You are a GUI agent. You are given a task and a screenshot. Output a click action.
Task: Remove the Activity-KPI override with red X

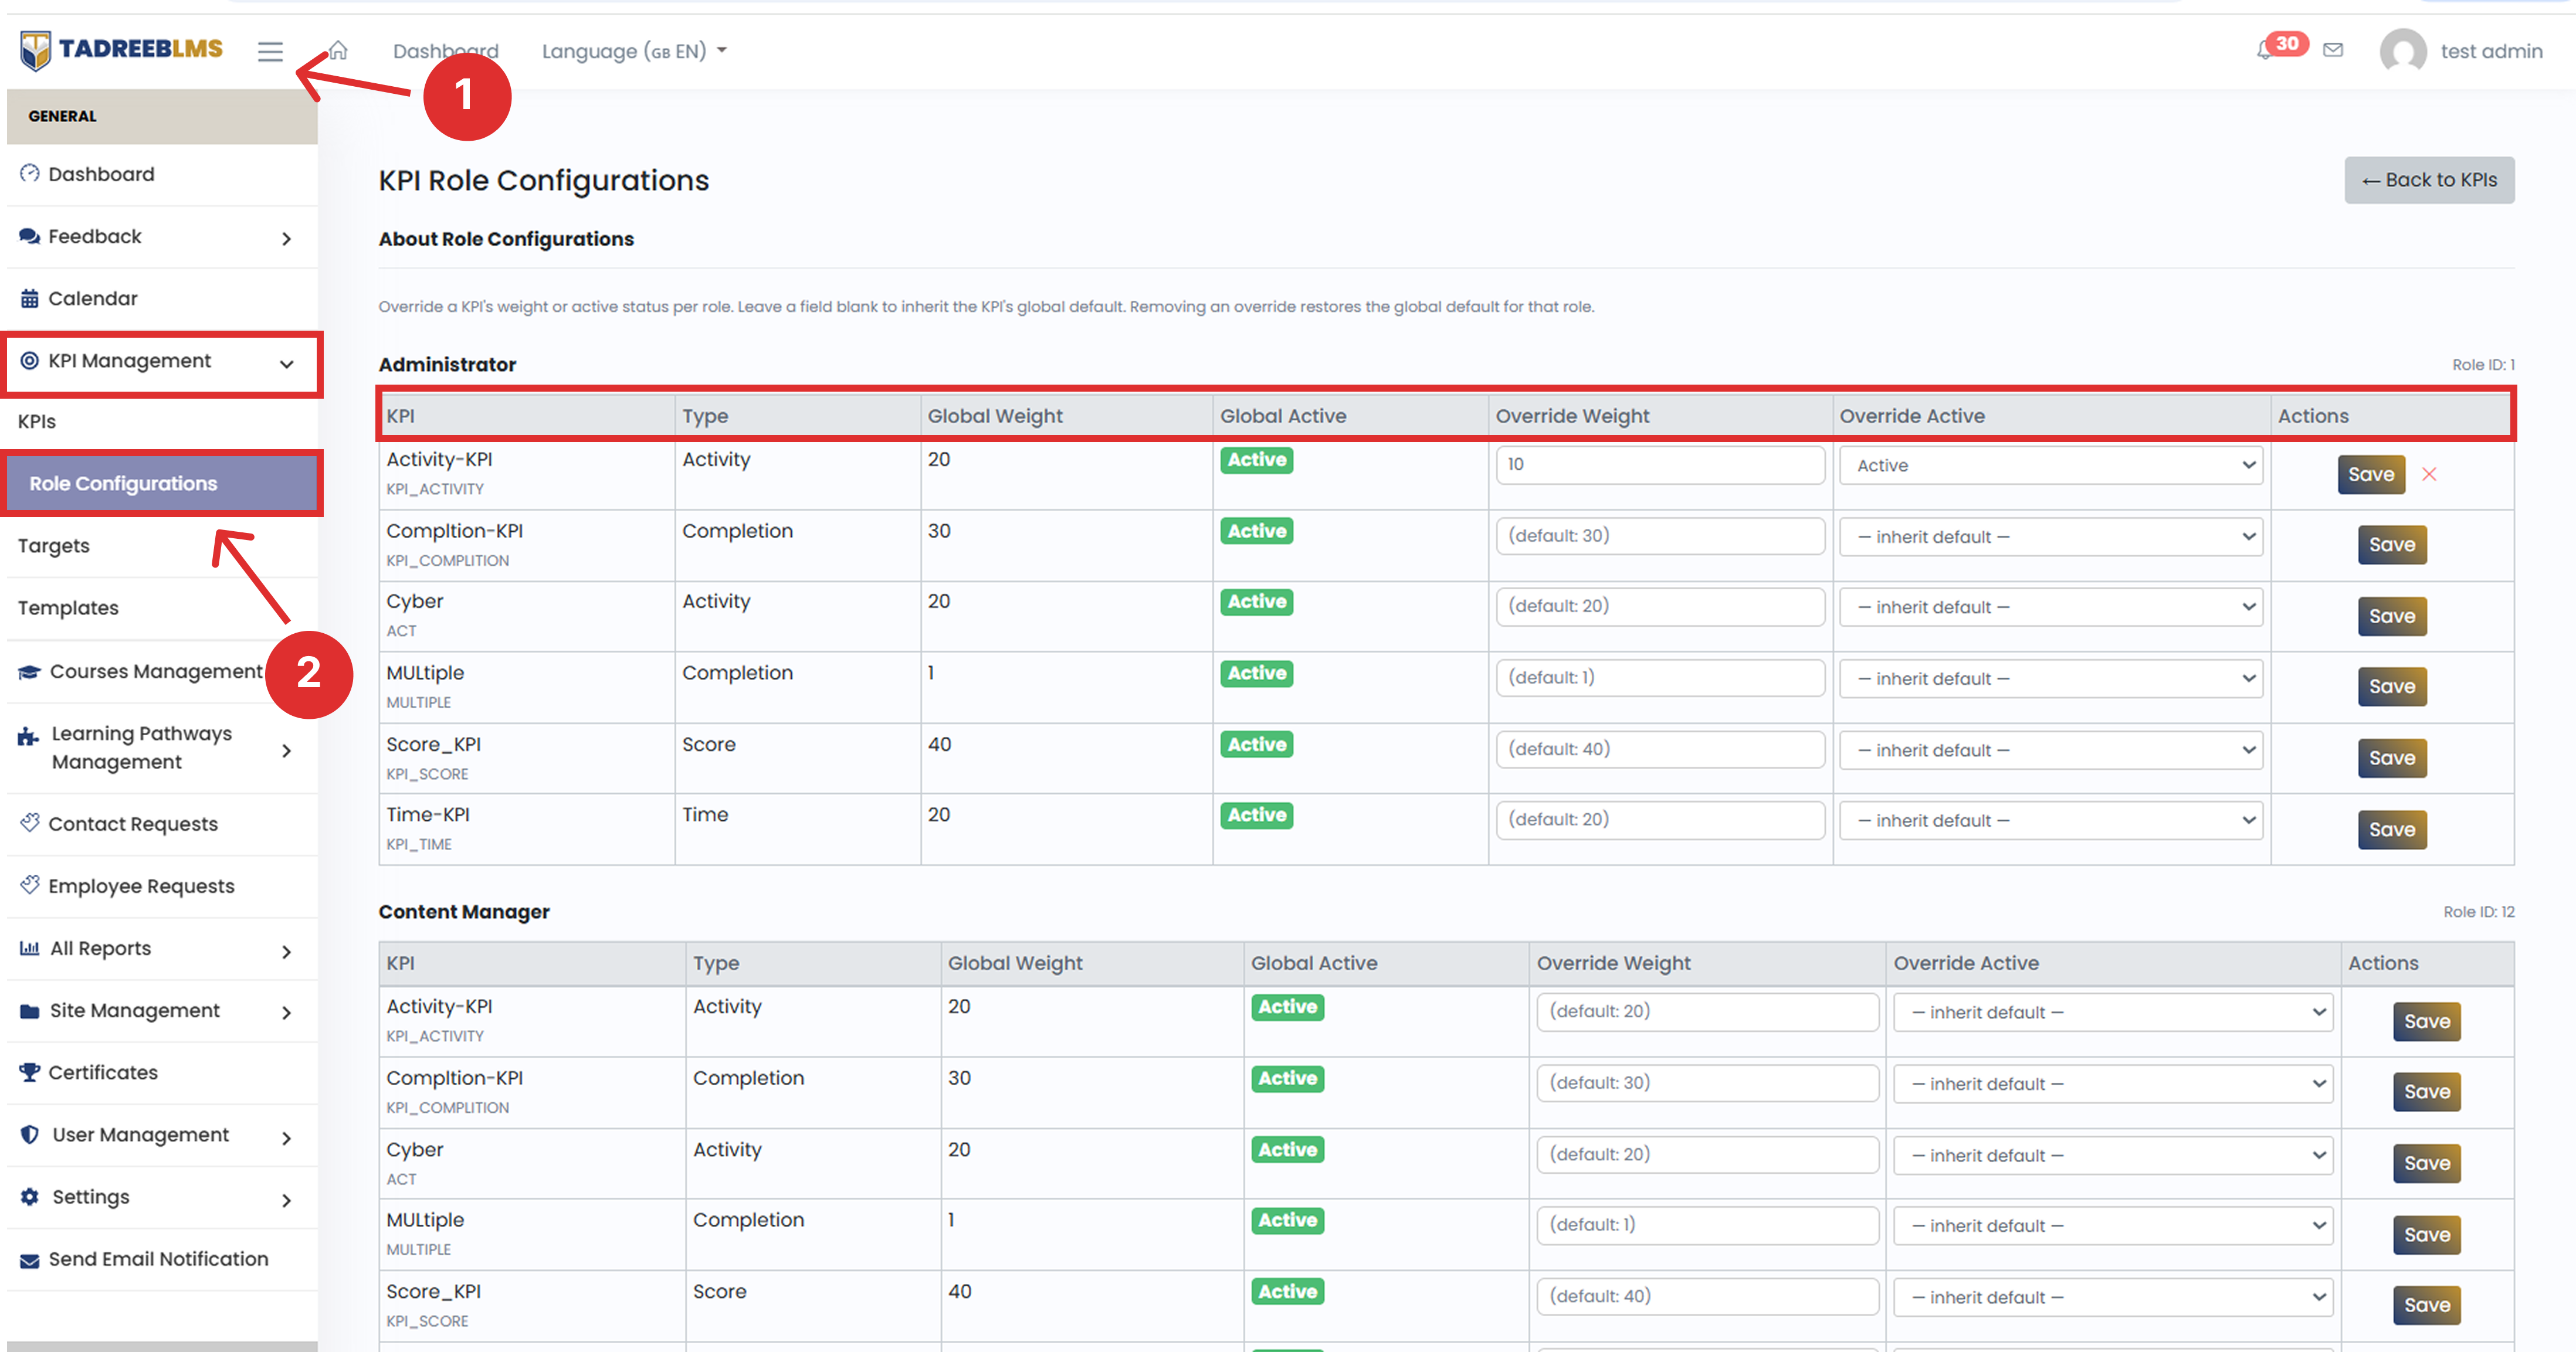click(x=2429, y=474)
